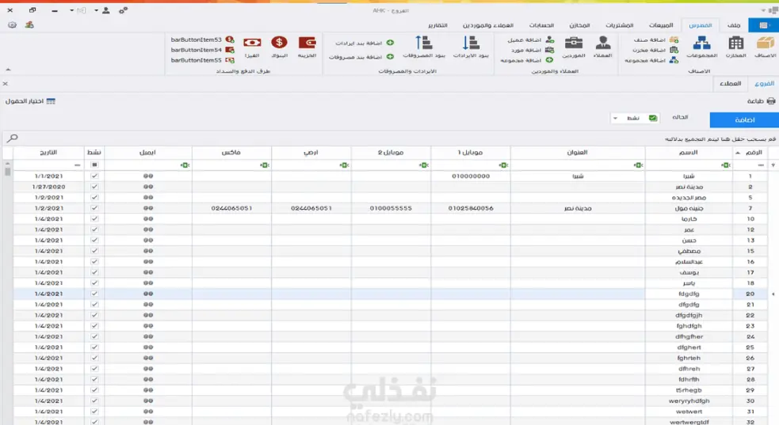Open filter operator for فاكس column
The height and width of the screenshot is (425, 779).
coord(265,165)
